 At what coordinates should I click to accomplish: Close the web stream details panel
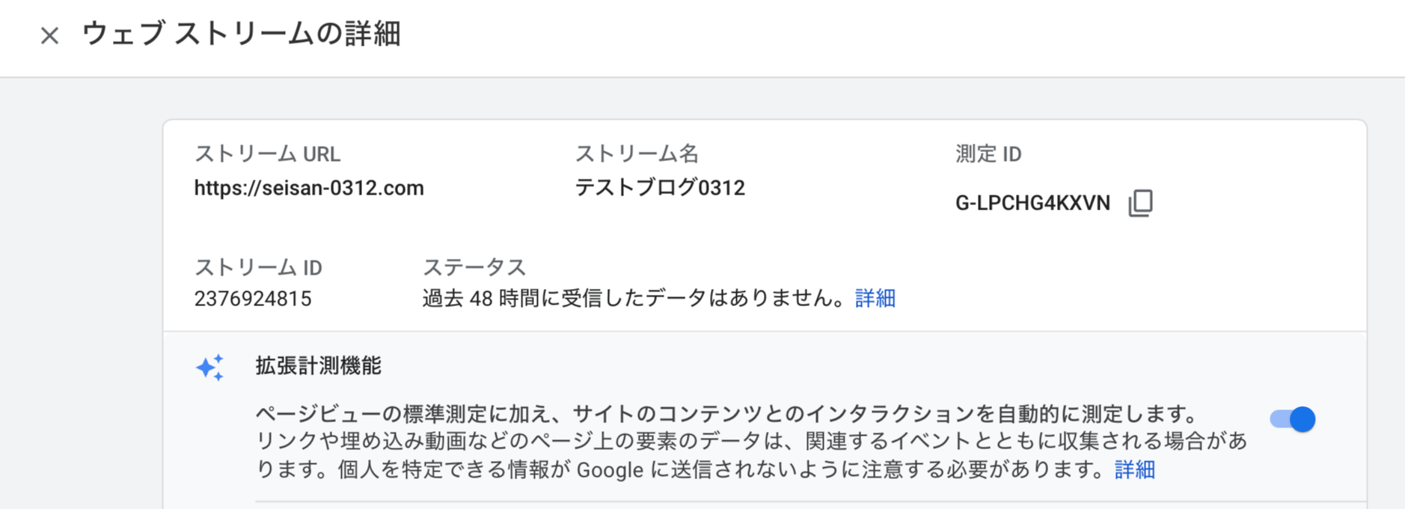(49, 35)
